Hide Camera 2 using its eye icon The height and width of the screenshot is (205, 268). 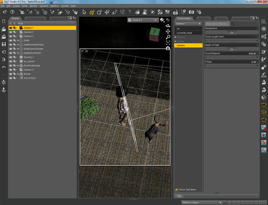[x=11, y=32]
